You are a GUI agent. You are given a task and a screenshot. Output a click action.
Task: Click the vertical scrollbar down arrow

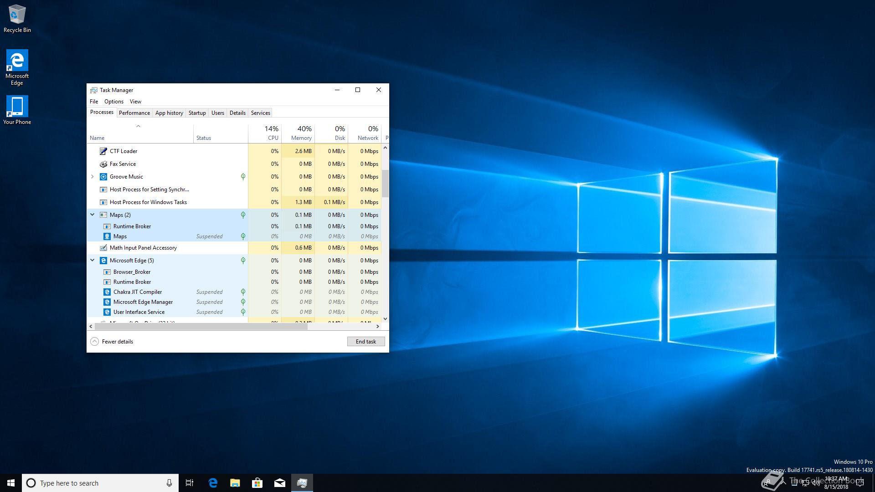point(385,319)
